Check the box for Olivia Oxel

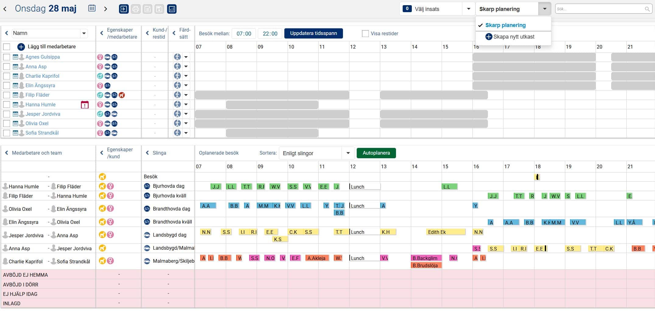click(x=6, y=124)
